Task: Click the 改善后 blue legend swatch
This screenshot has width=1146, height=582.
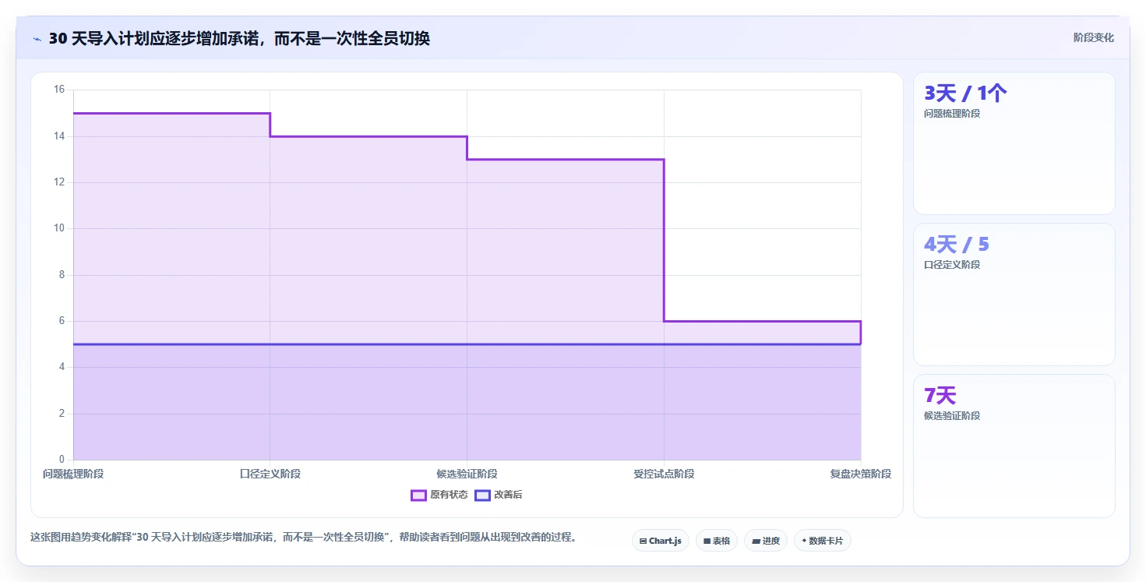Action: coord(482,495)
